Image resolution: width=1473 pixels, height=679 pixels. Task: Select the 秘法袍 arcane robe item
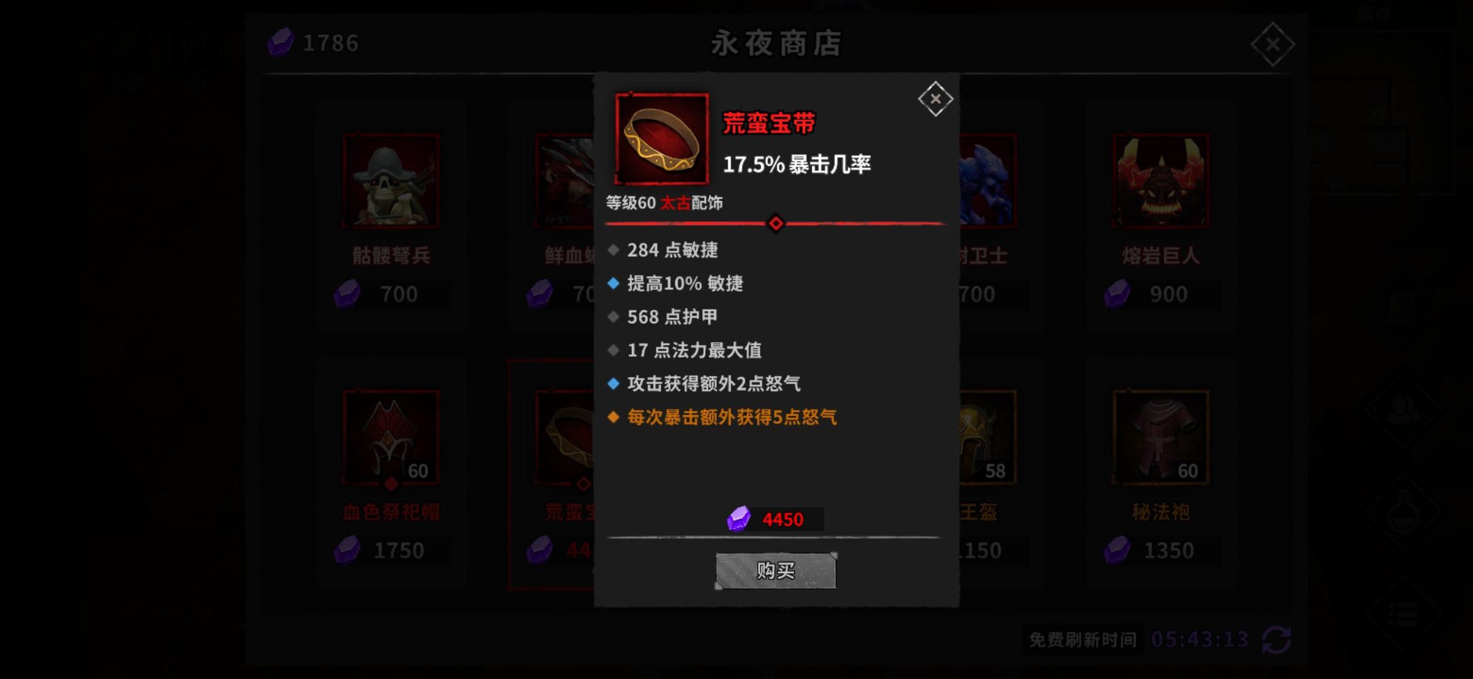[x=1161, y=438]
